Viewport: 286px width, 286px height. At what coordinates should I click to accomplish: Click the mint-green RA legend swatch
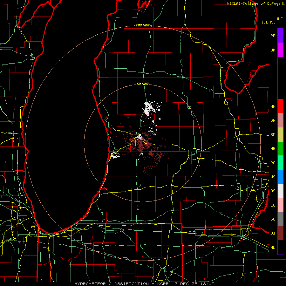click(281, 163)
